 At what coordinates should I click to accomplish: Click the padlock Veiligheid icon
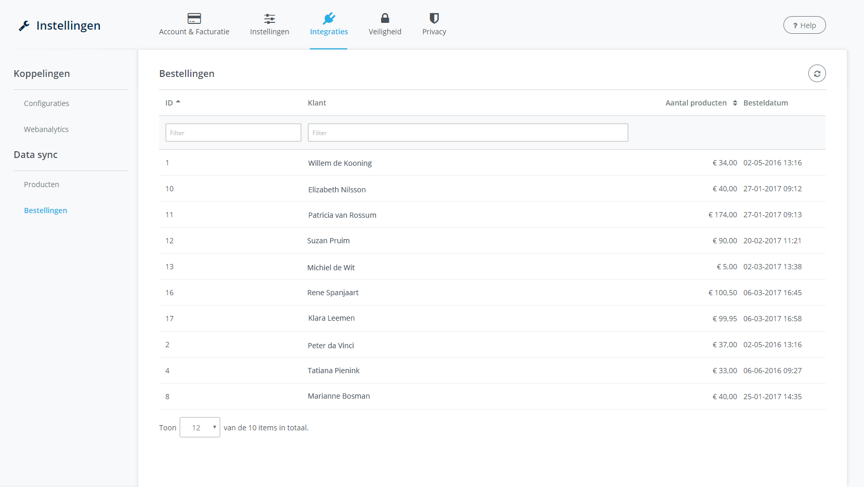point(385,19)
